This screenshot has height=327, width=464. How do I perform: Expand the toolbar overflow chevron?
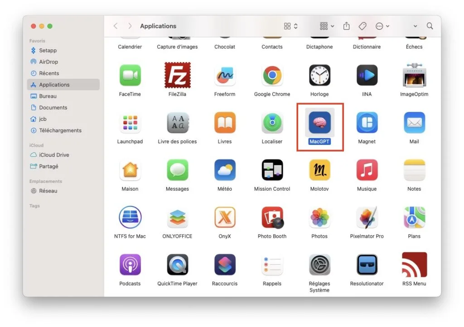416,26
